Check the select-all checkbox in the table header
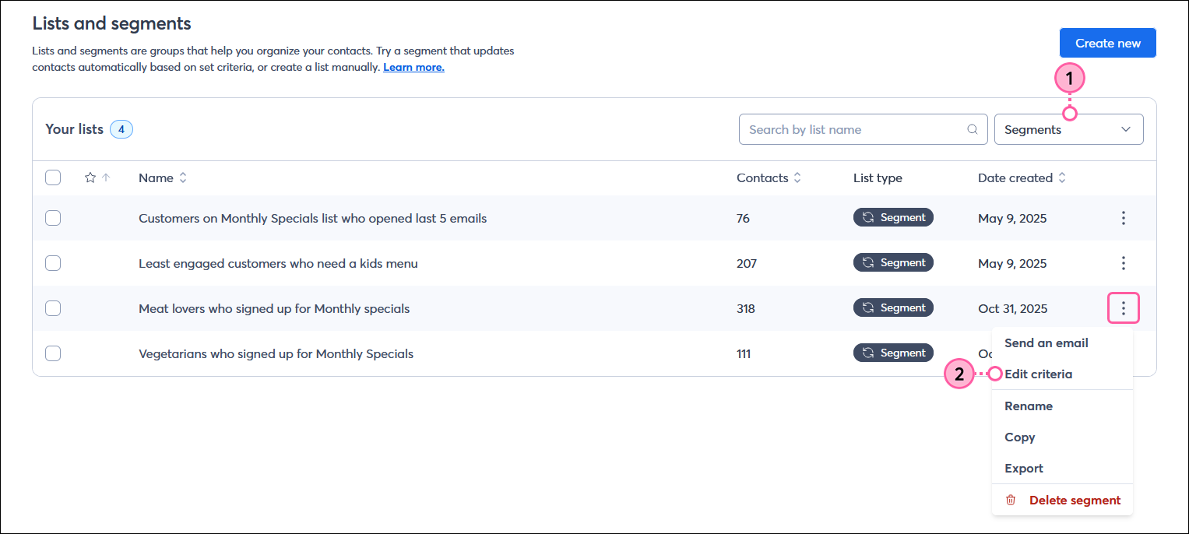The height and width of the screenshot is (534, 1189). pyautogui.click(x=52, y=177)
